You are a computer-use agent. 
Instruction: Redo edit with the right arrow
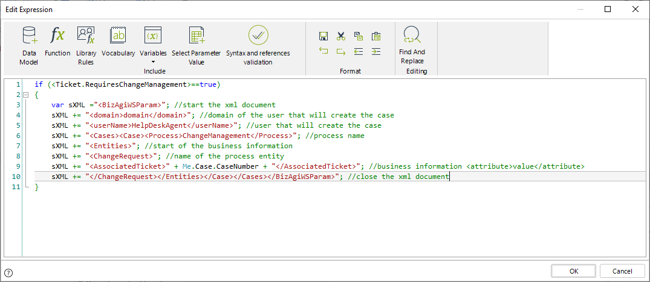pyautogui.click(x=341, y=52)
